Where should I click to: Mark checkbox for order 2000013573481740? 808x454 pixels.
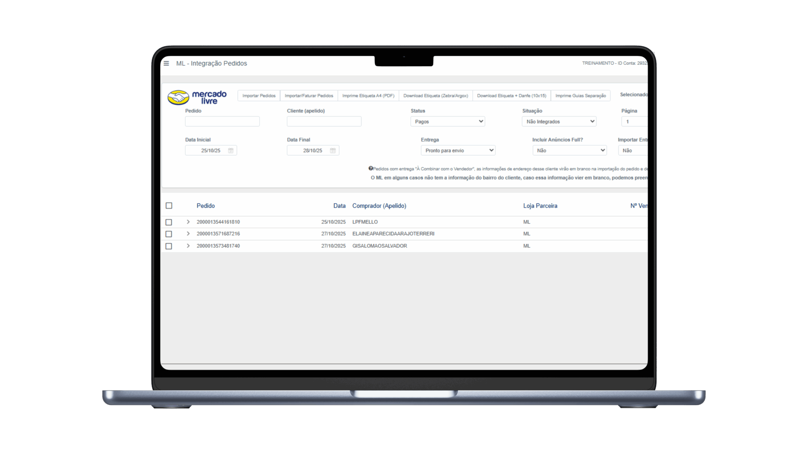click(x=169, y=246)
